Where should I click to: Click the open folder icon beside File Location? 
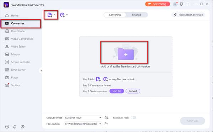pyautogui.click(x=107, y=124)
